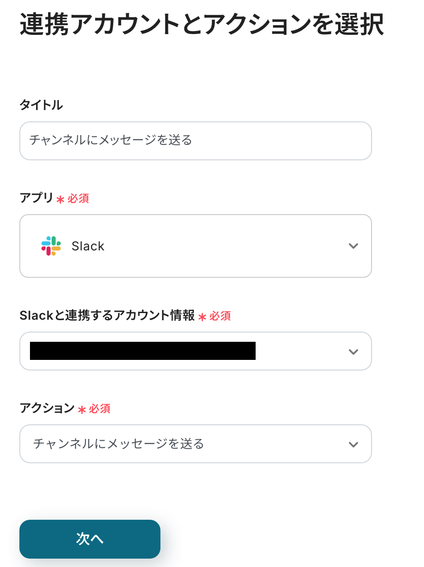The width and height of the screenshot is (424, 567).
Task: Click the red asterisk beside アプリ
Action: (x=60, y=200)
